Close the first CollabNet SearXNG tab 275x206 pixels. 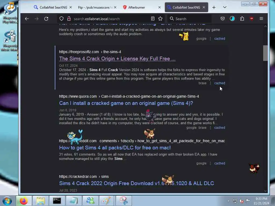click(x=71, y=7)
